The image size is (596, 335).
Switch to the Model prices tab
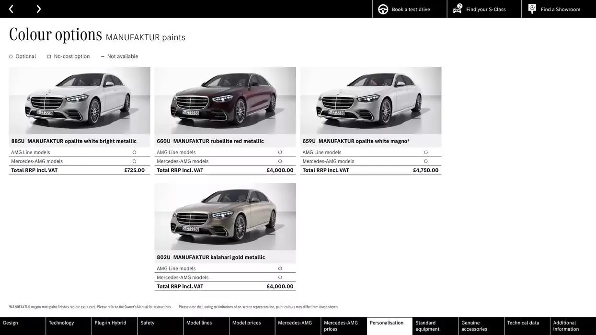(246, 322)
